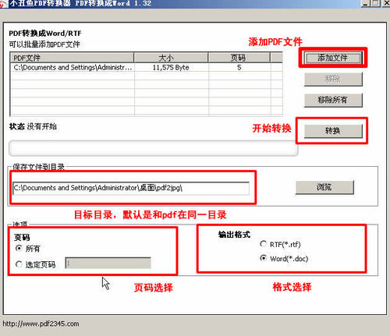Click the app icon in title bar

point(4,4)
